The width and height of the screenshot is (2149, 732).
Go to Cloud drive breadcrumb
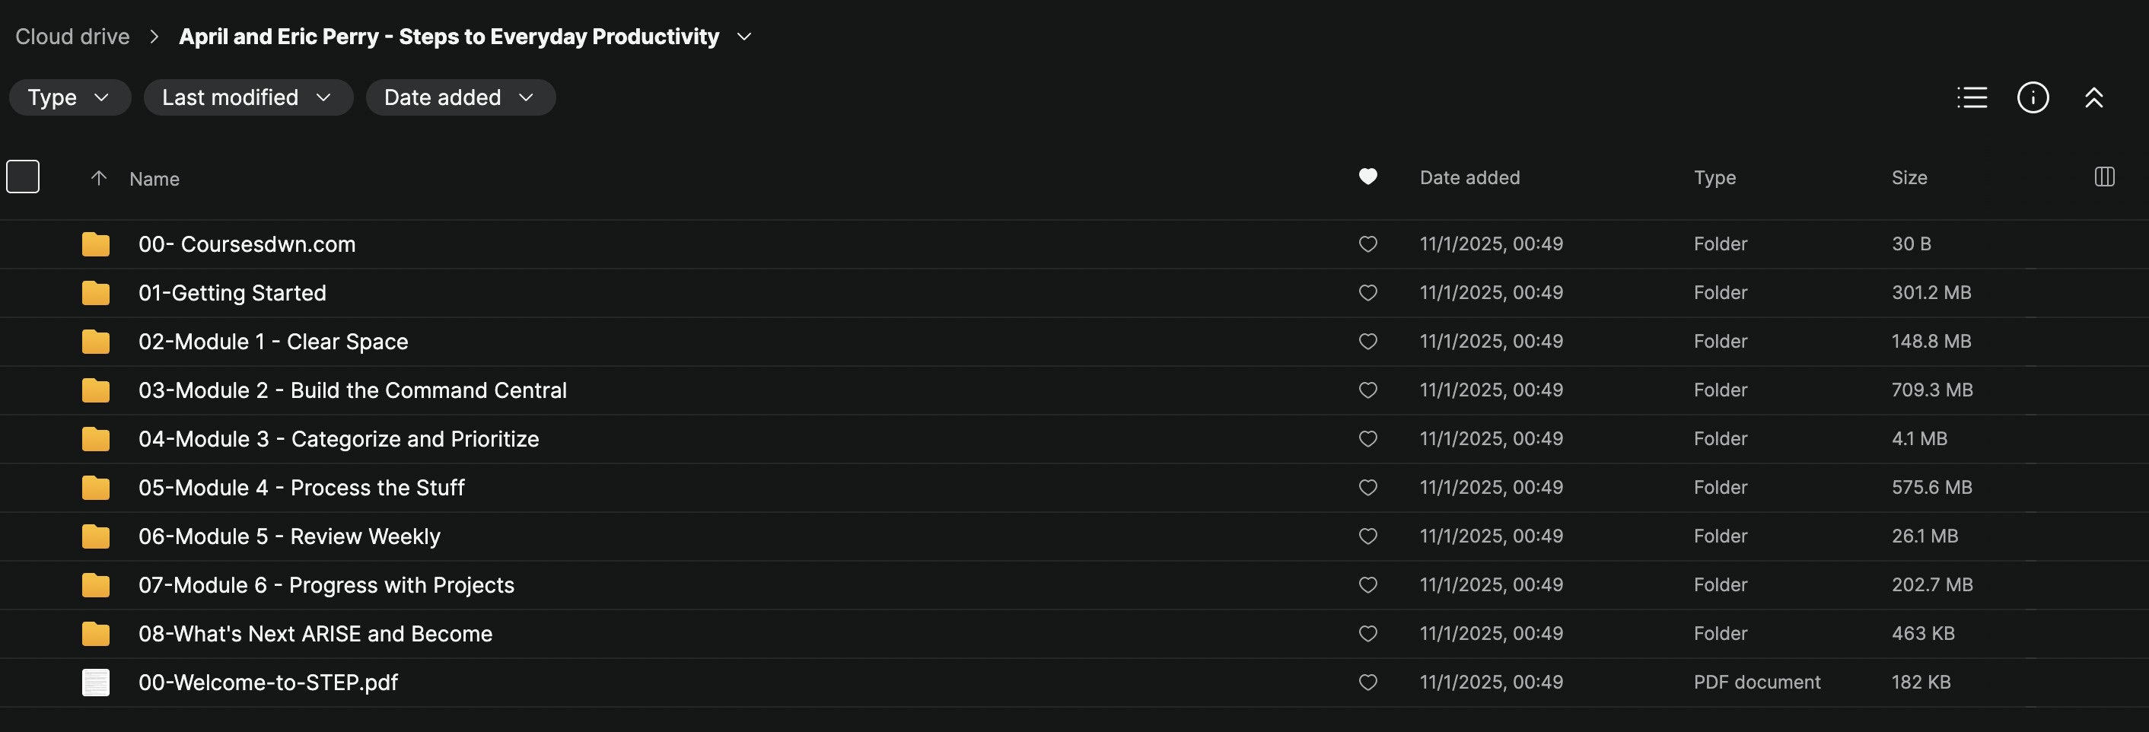pyautogui.click(x=72, y=37)
